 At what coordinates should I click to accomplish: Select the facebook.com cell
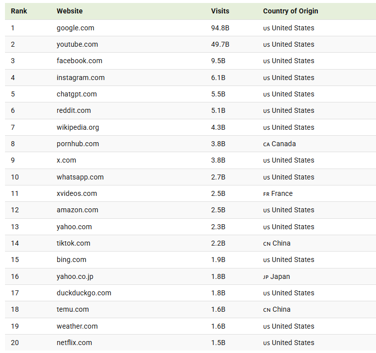[80, 61]
